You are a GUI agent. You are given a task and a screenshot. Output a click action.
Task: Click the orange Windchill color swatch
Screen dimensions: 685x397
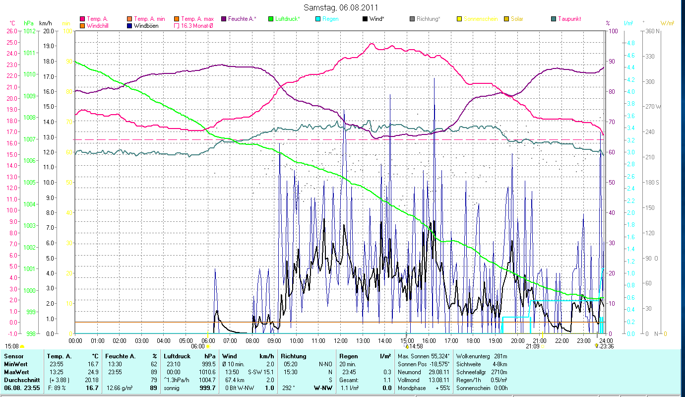[x=82, y=26]
